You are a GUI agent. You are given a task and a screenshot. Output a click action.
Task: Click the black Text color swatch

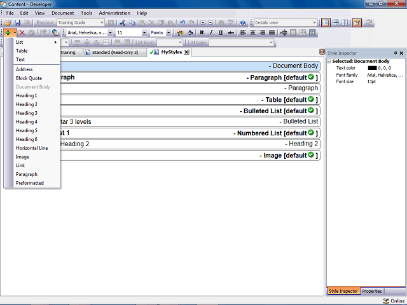(372, 68)
